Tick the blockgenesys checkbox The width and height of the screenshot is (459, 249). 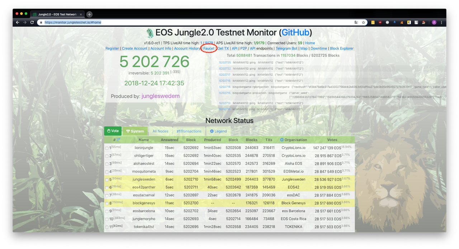coord(107,203)
